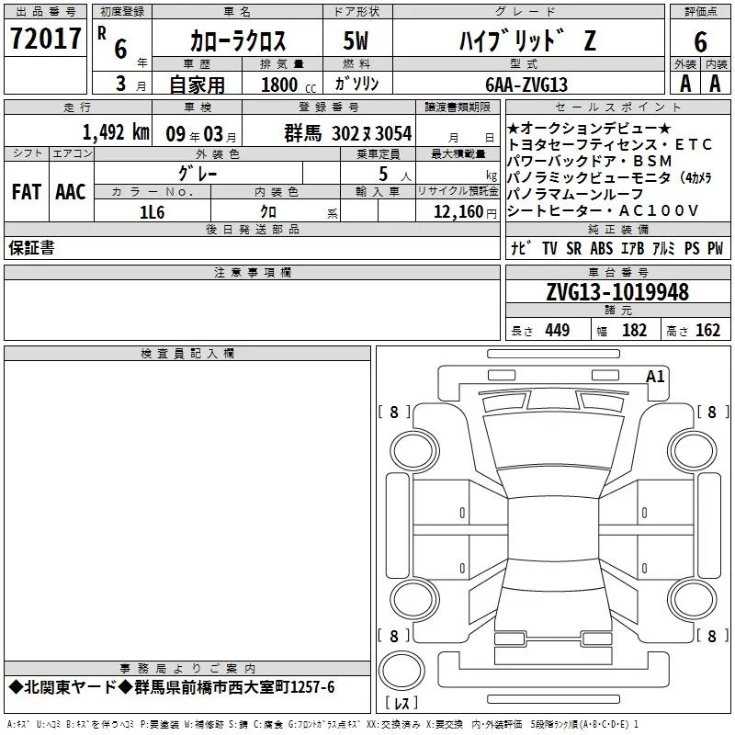Click the shift type FAT

coord(27,192)
